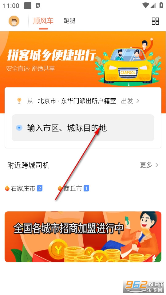Open the user profile avatar

[x=14, y=21]
